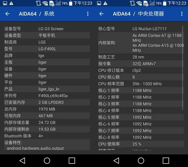Select "android.hardware.audio.output" feature entry
188x167 pixels.
click(x=35, y=148)
